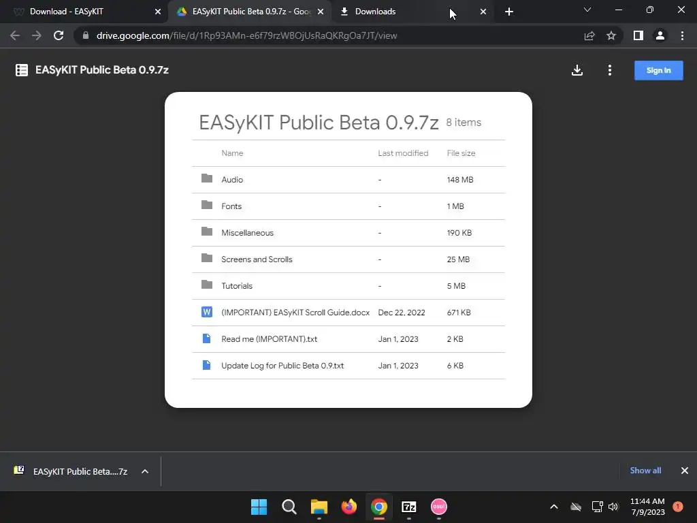Open the tab search dropdown chevron
697x523 pixels.
[587, 10]
